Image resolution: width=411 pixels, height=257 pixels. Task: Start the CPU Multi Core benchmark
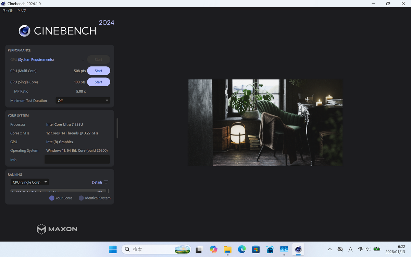(x=99, y=71)
